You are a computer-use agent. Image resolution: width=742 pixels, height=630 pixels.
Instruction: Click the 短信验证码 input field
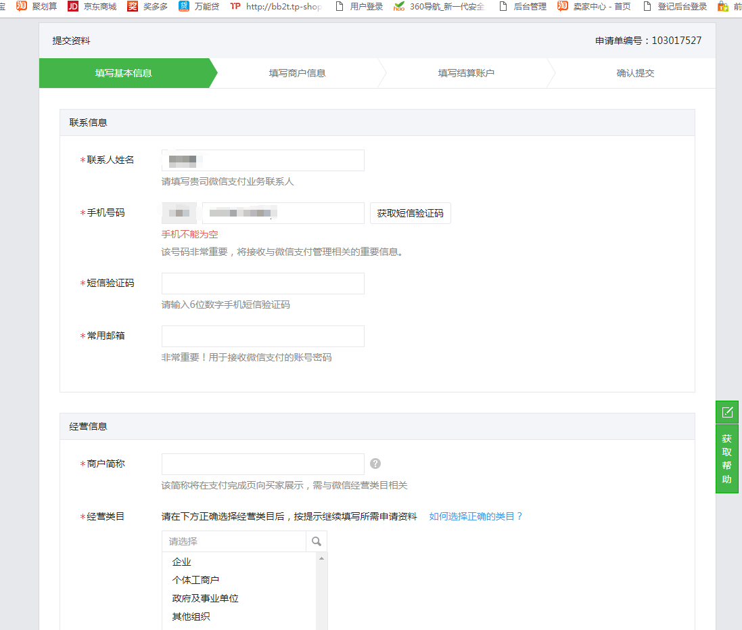[x=262, y=284]
